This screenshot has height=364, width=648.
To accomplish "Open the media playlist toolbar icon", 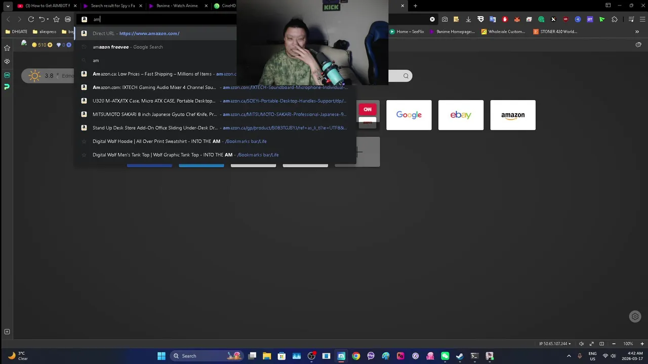I will tap(631, 19).
